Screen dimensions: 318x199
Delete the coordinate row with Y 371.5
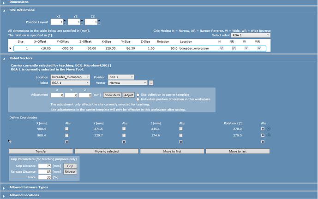(269, 129)
